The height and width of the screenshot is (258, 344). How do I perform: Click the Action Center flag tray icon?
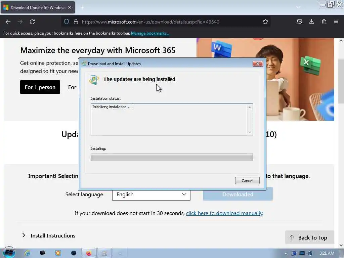(294, 253)
